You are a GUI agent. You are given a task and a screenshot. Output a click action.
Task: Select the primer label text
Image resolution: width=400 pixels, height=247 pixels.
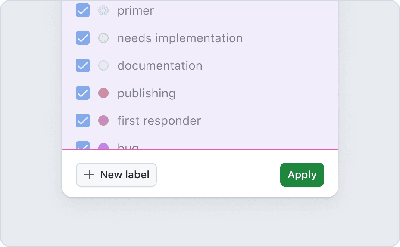(135, 11)
